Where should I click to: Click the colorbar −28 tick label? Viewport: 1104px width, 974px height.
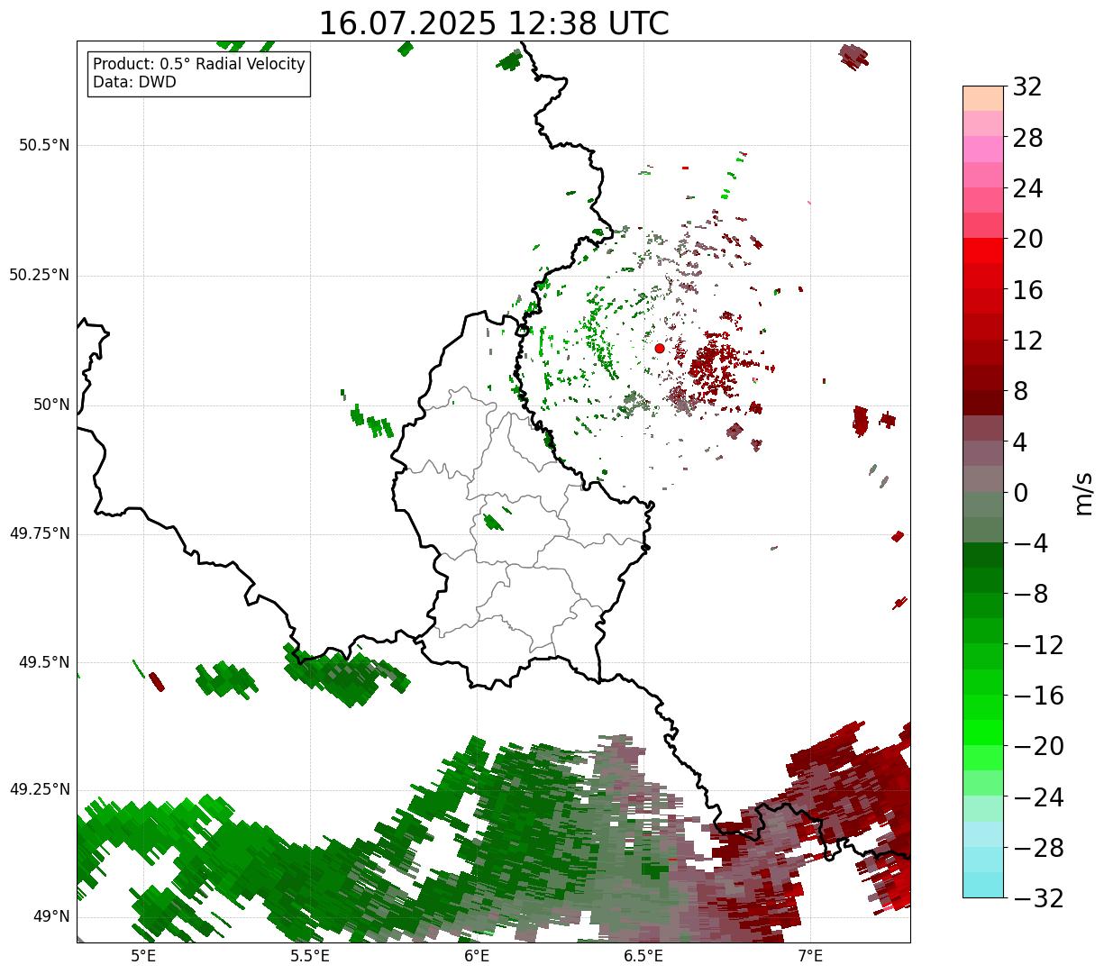(1038, 848)
